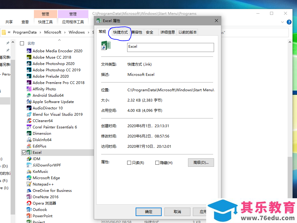Switch to the 安全 tab
This screenshot has width=297, height=223.
click(150, 32)
